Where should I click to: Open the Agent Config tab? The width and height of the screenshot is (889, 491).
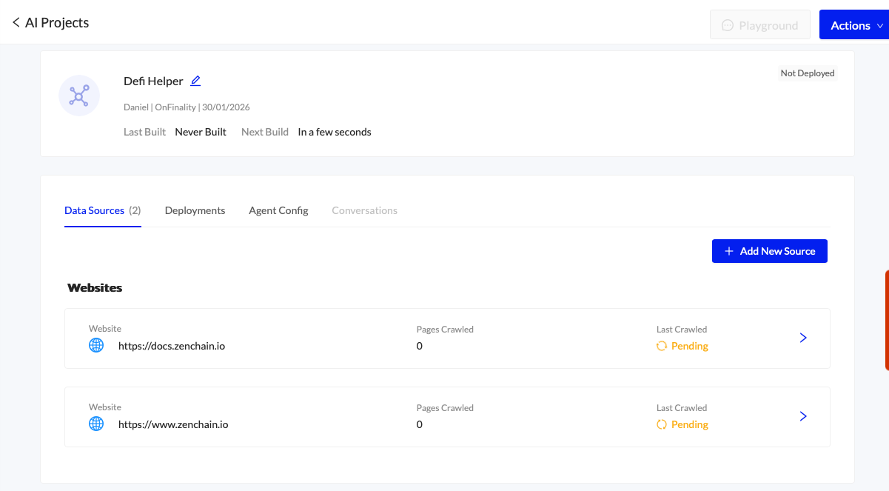(278, 210)
